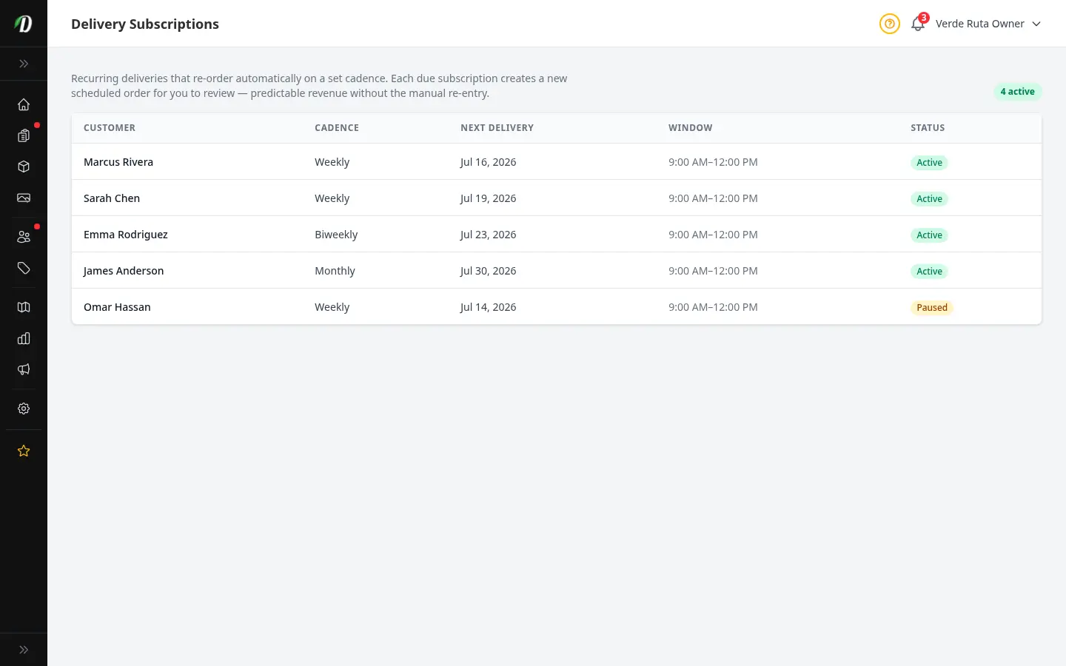Click Weekly cadence in Sarah Chen row
The height and width of the screenshot is (666, 1066).
pos(332,198)
